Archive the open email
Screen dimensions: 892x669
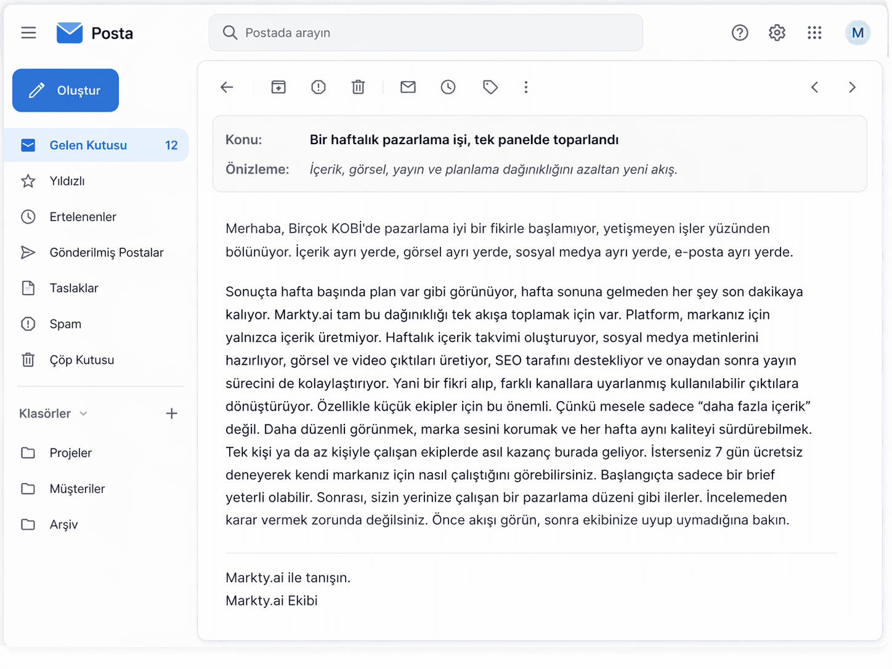[x=278, y=87]
